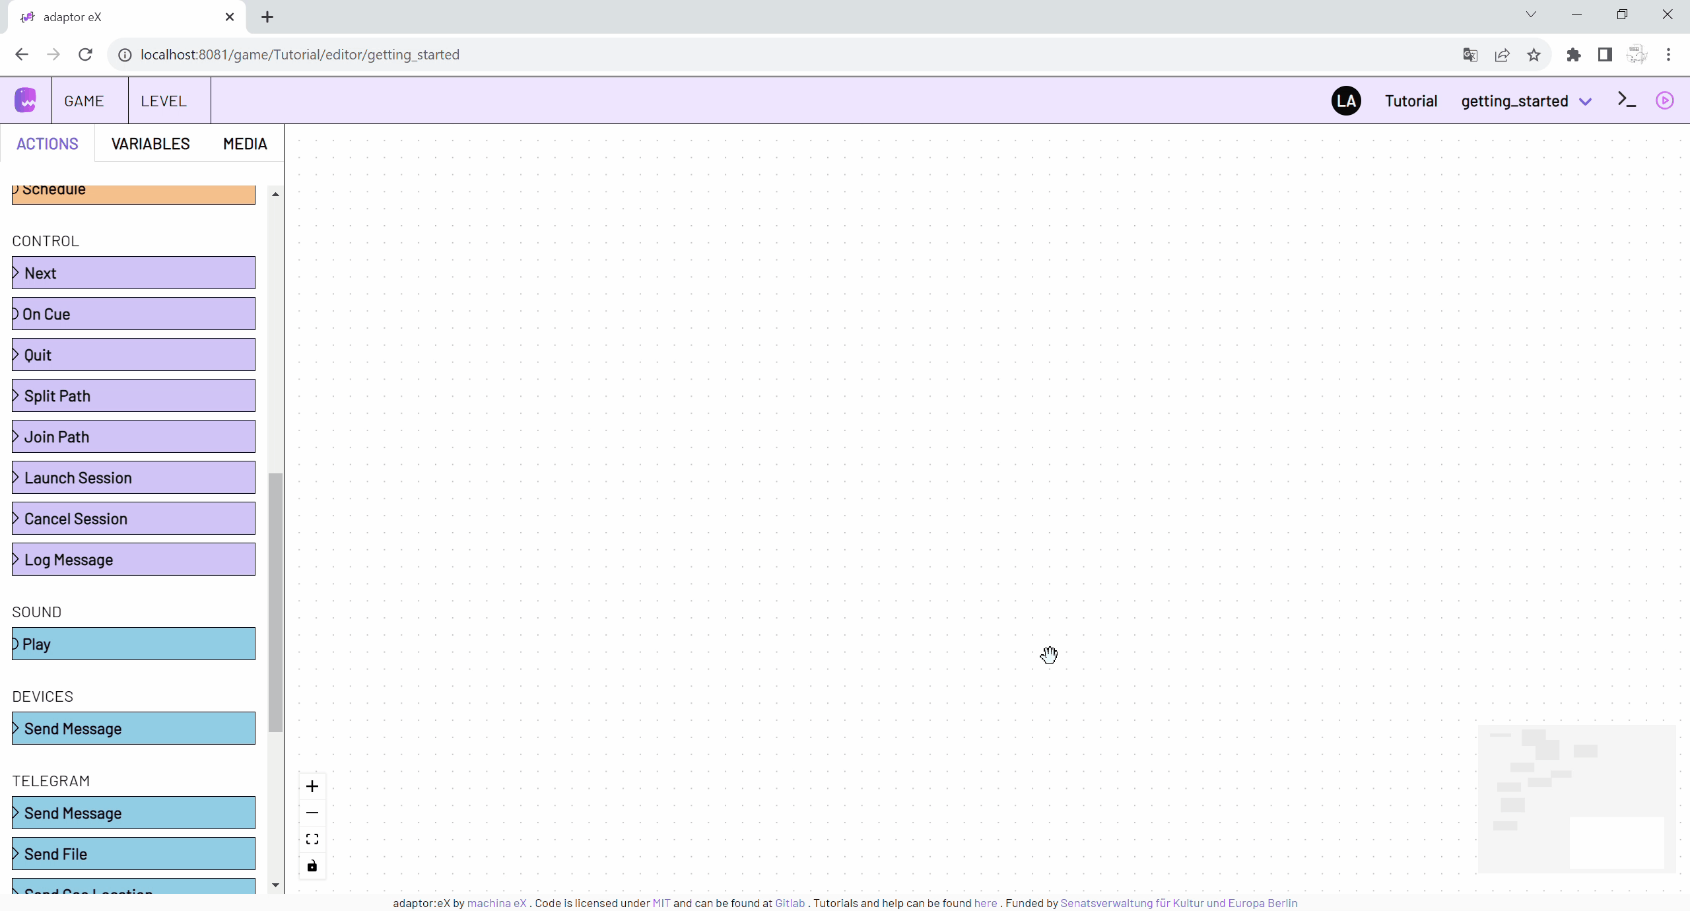Image resolution: width=1690 pixels, height=911 pixels.
Task: Click the GAME menu item
Action: (84, 101)
